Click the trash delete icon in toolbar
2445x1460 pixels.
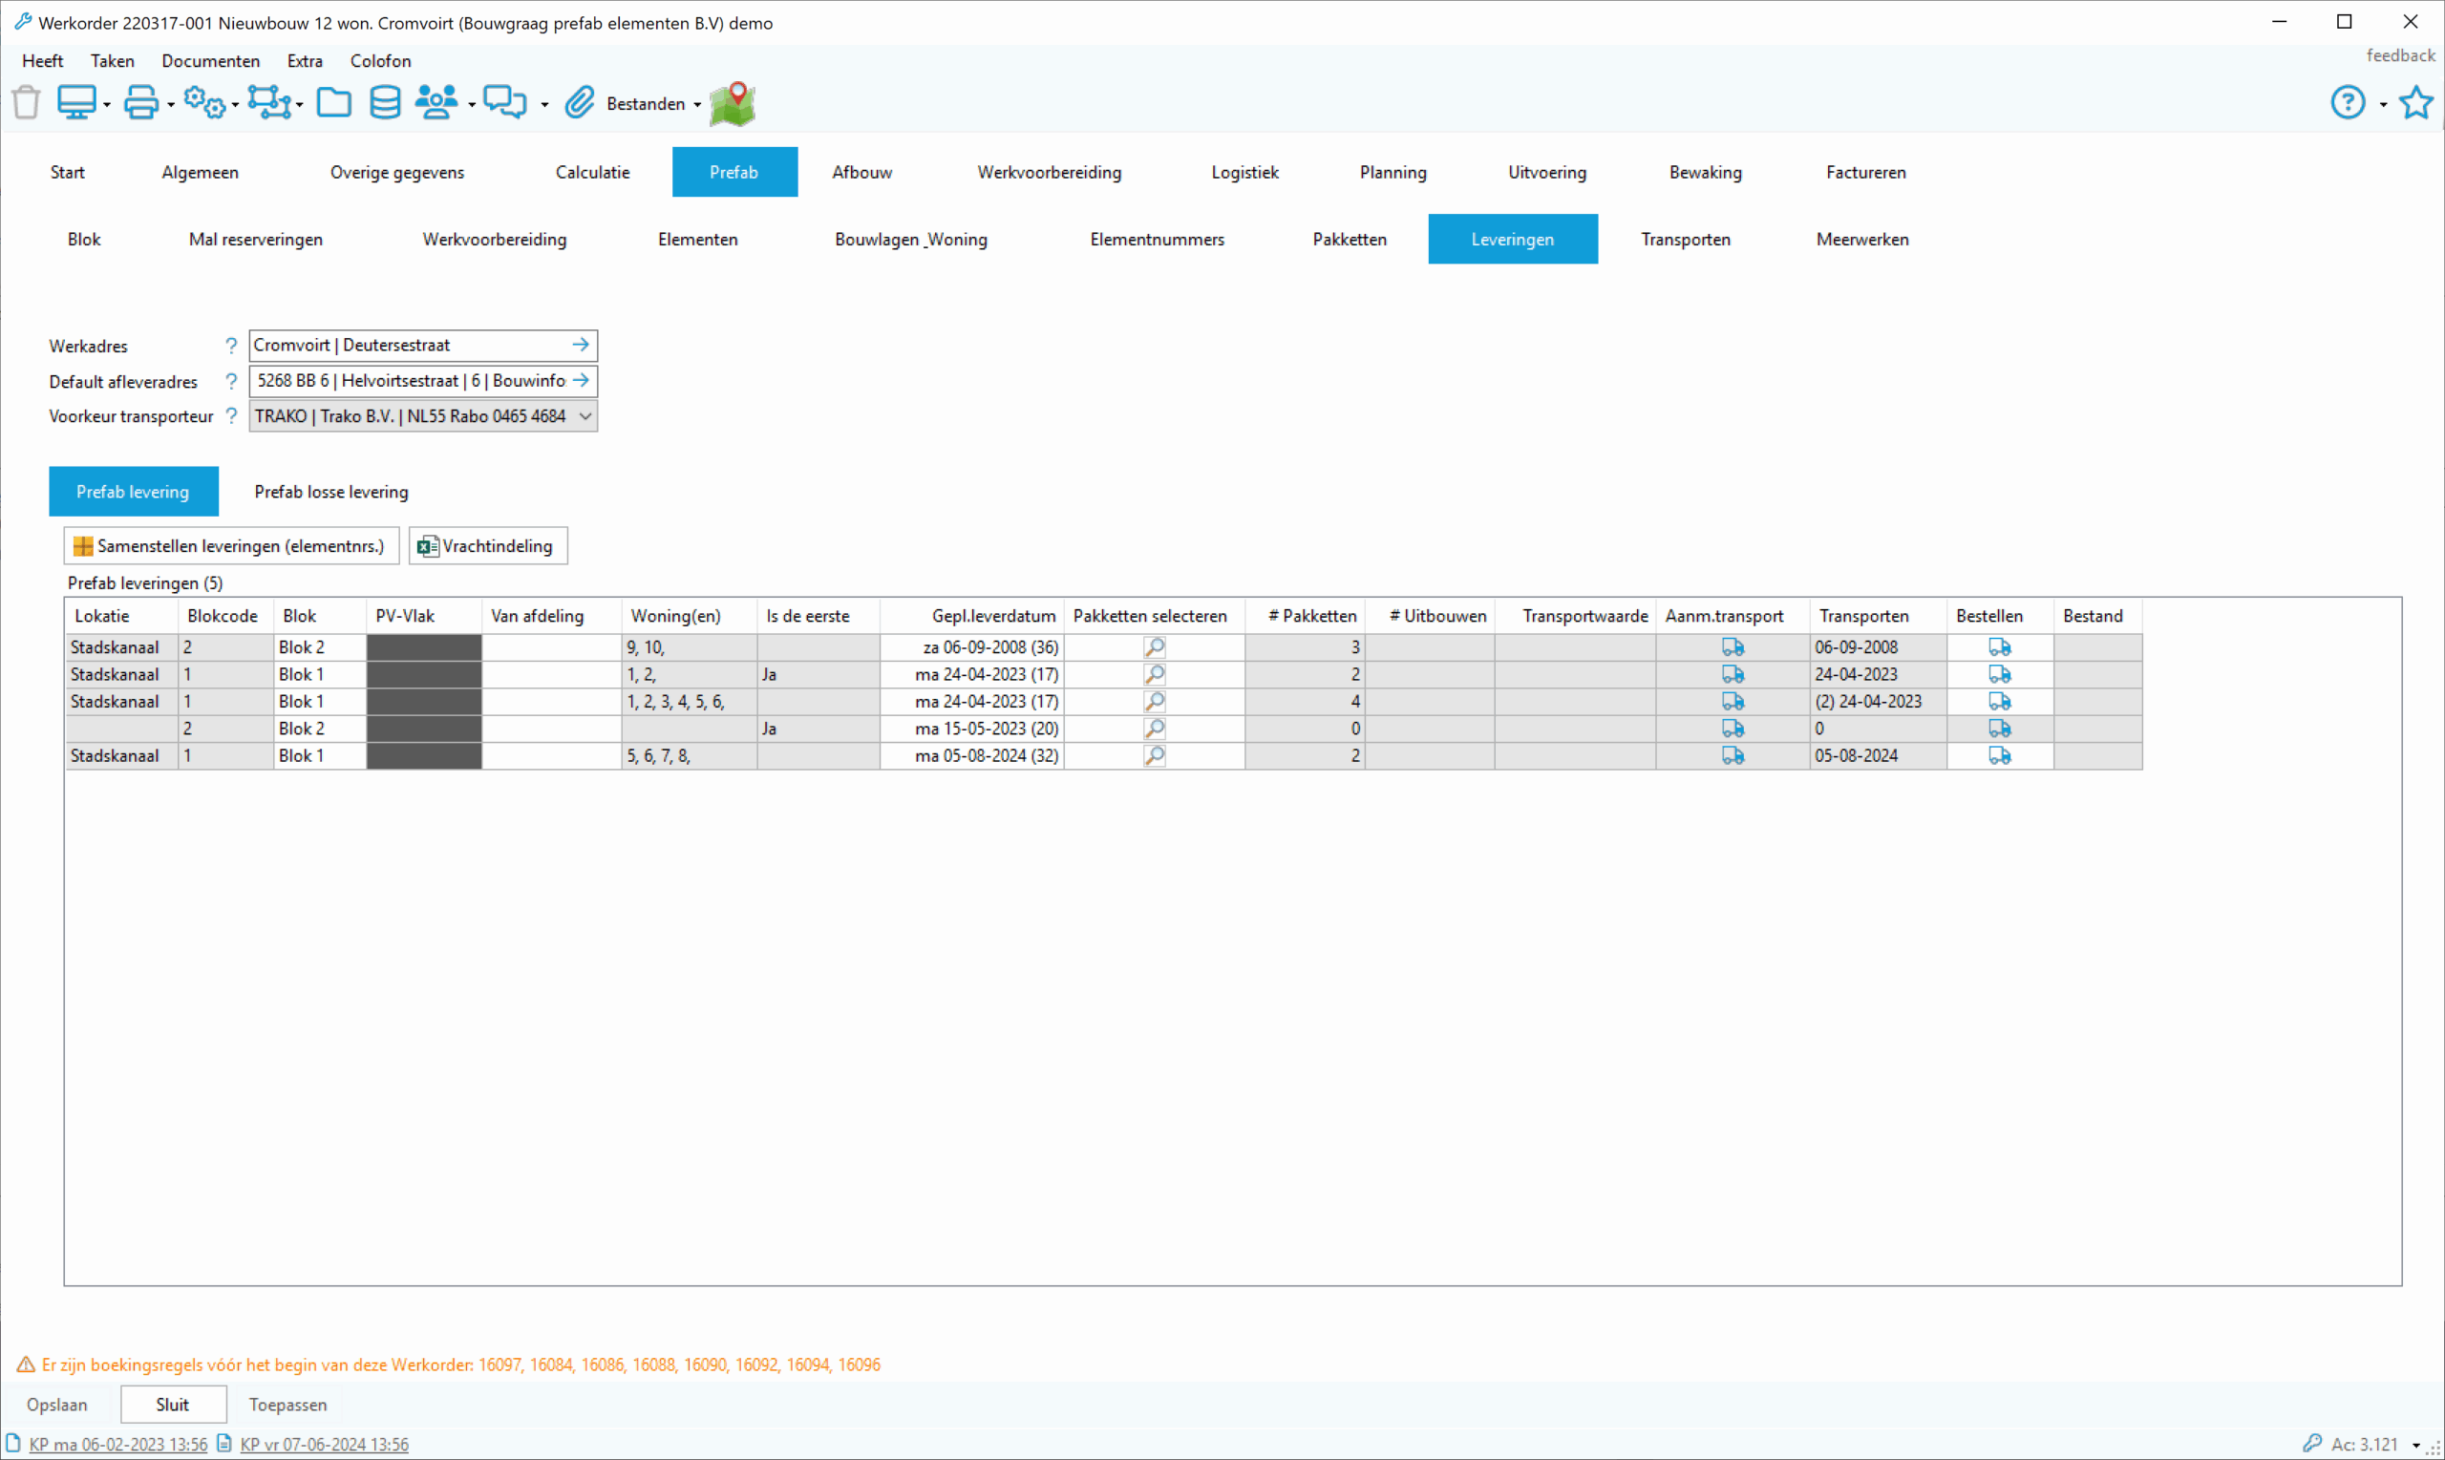pos(27,102)
